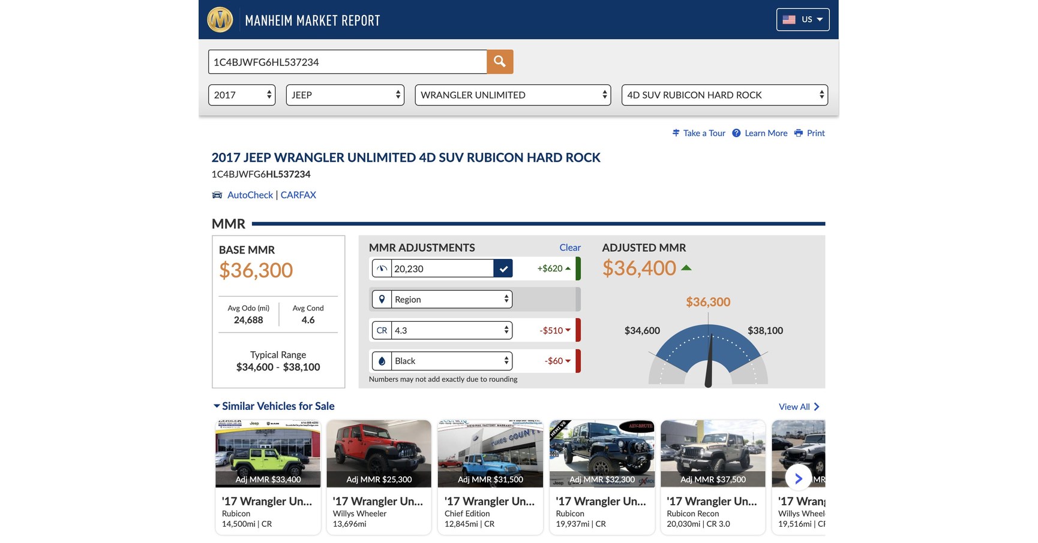Click the odometer gauge icon in MMR Adjustments

click(382, 269)
